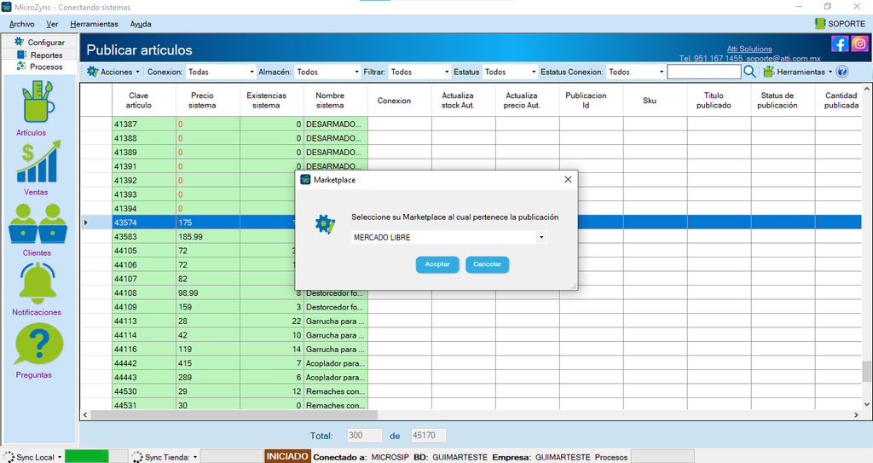The width and height of the screenshot is (873, 463).
Task: Expand the Sync Local dropdown arrow
Action: [60, 457]
